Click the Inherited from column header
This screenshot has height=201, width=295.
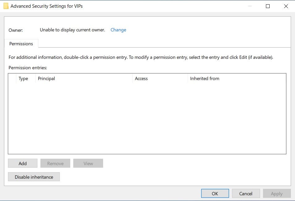tap(237, 79)
